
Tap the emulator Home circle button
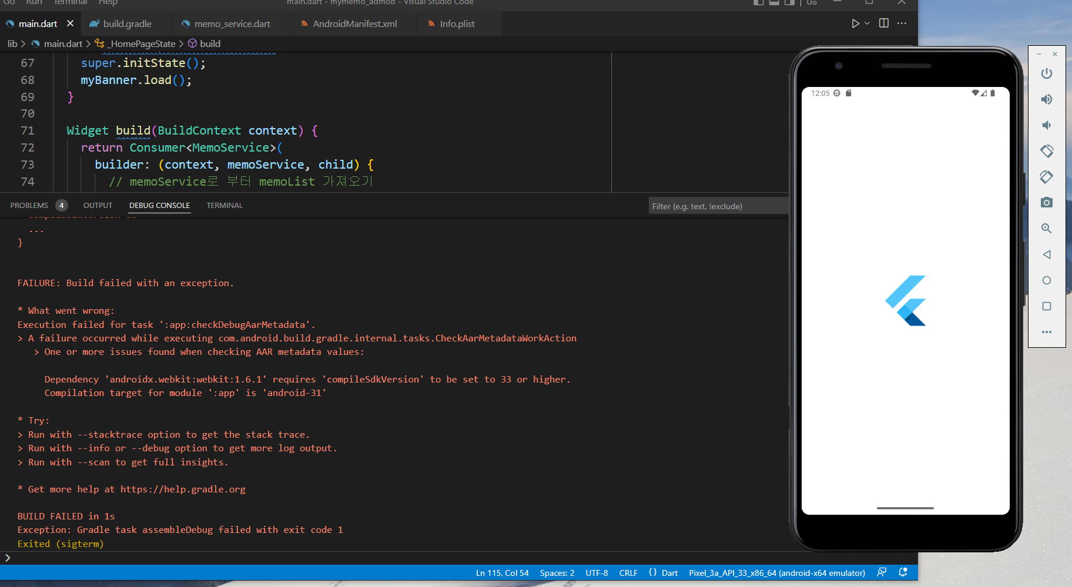(1046, 280)
